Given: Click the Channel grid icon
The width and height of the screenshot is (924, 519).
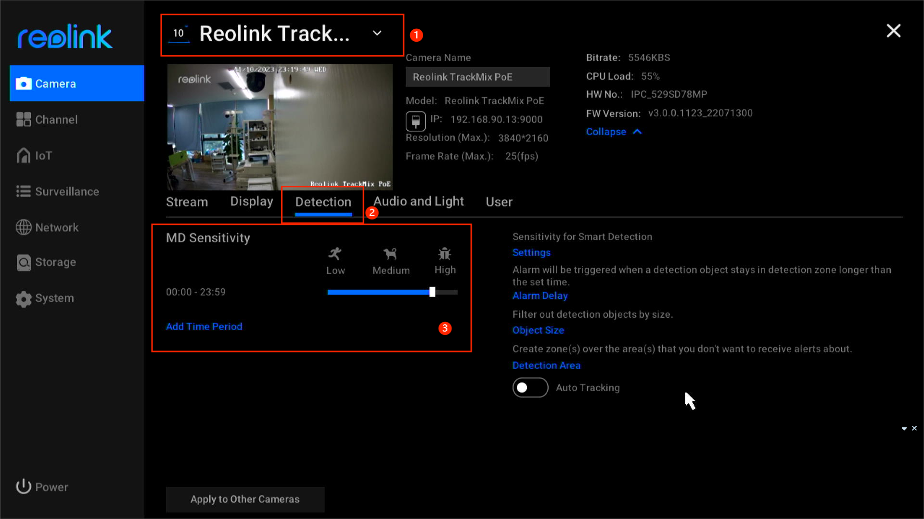Looking at the screenshot, I should pyautogui.click(x=23, y=120).
